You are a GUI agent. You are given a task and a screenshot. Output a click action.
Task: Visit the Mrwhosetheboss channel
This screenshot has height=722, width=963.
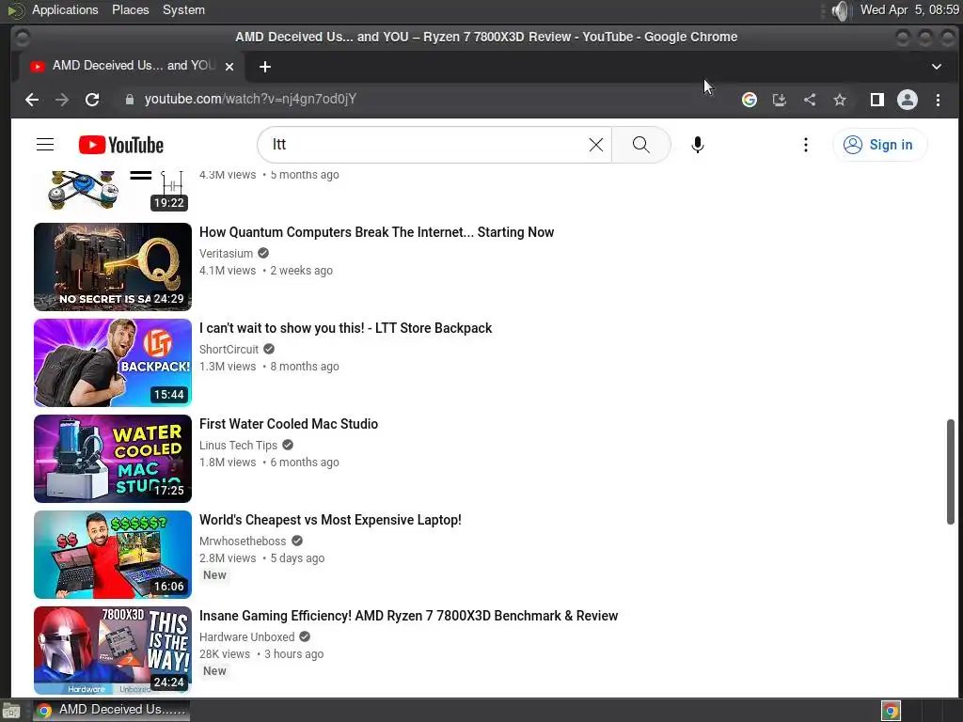(x=243, y=541)
